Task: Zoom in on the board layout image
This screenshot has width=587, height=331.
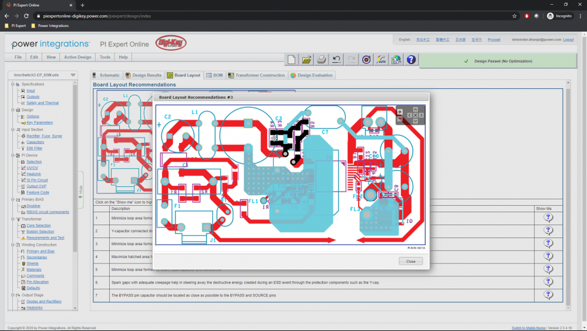Action: [x=400, y=112]
